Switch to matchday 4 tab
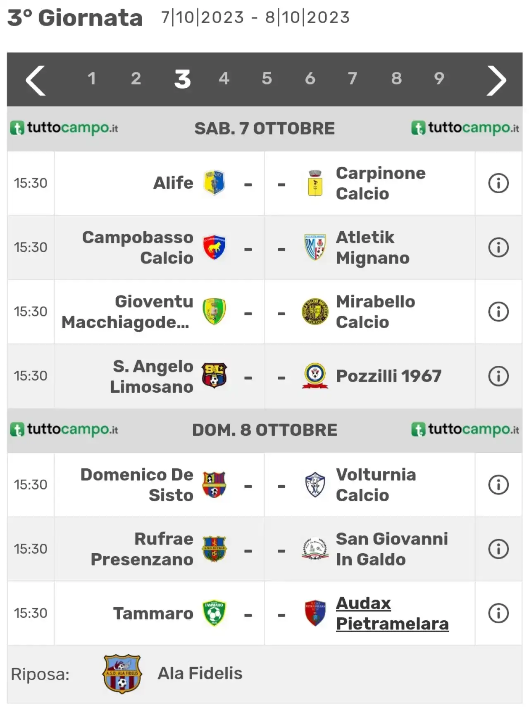529x713 pixels. point(224,78)
